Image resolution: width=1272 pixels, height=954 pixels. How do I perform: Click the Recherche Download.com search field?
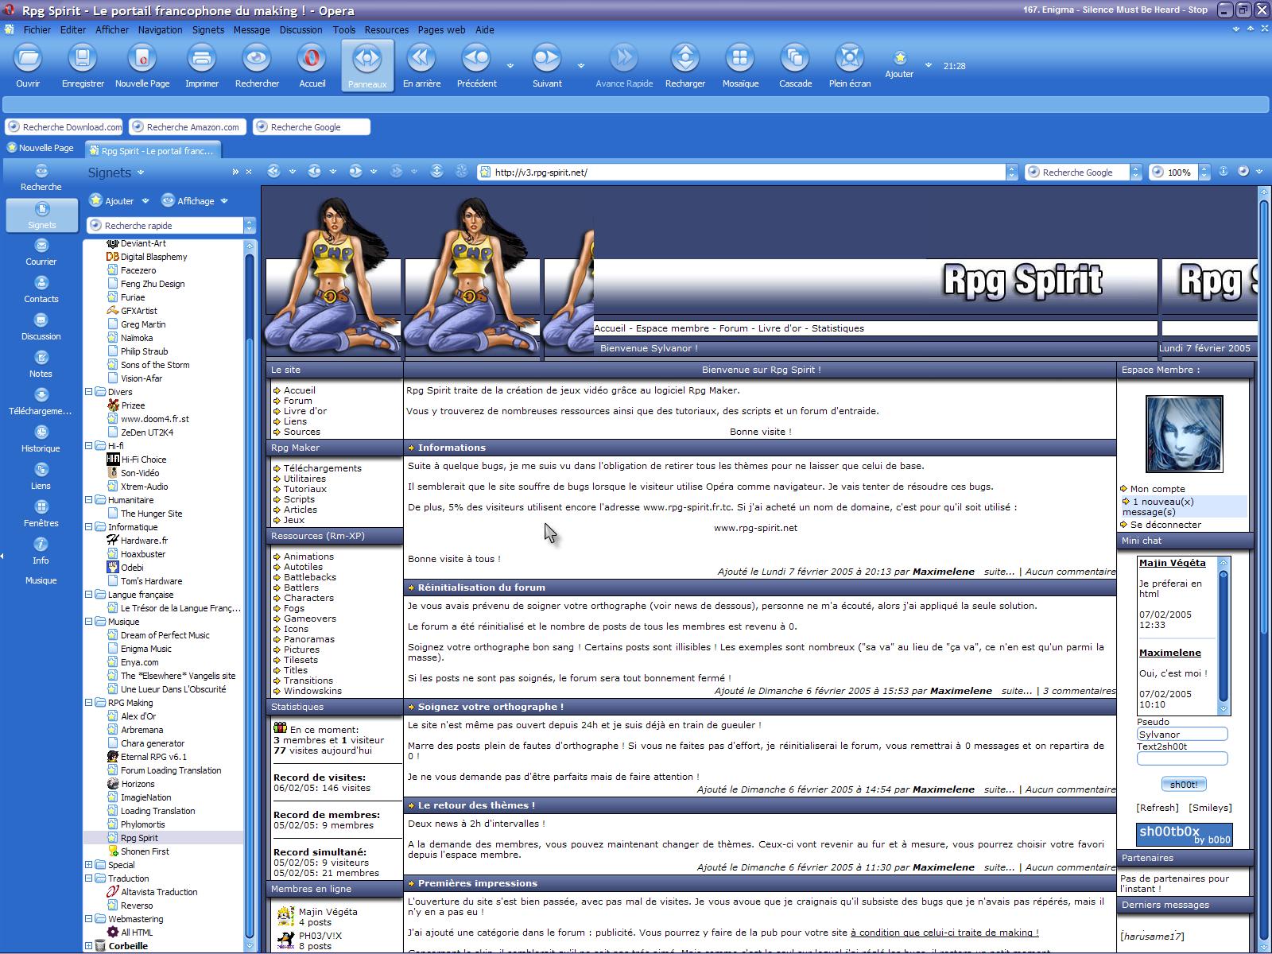(x=64, y=127)
